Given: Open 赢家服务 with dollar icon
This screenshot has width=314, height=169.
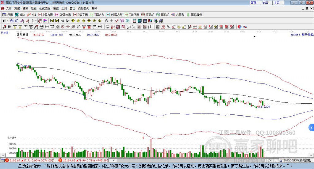Looking at the screenshot, I should pos(194,15).
